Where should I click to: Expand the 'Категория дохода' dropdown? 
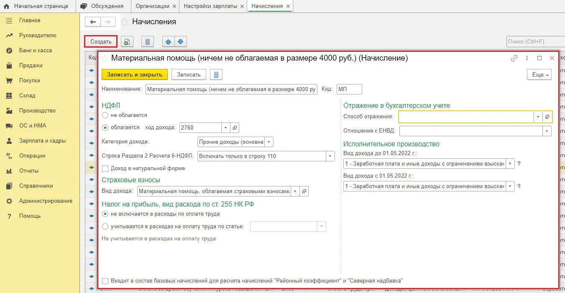pyautogui.click(x=269, y=142)
